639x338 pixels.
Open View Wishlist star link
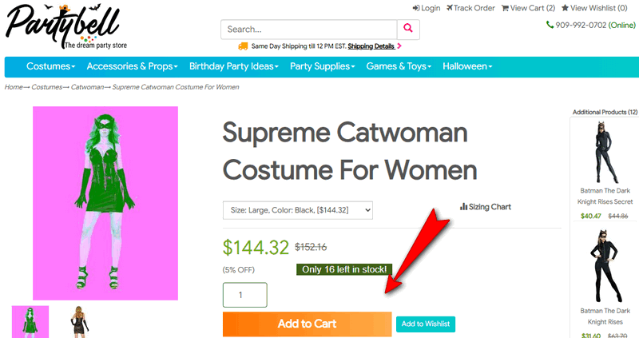pos(593,8)
